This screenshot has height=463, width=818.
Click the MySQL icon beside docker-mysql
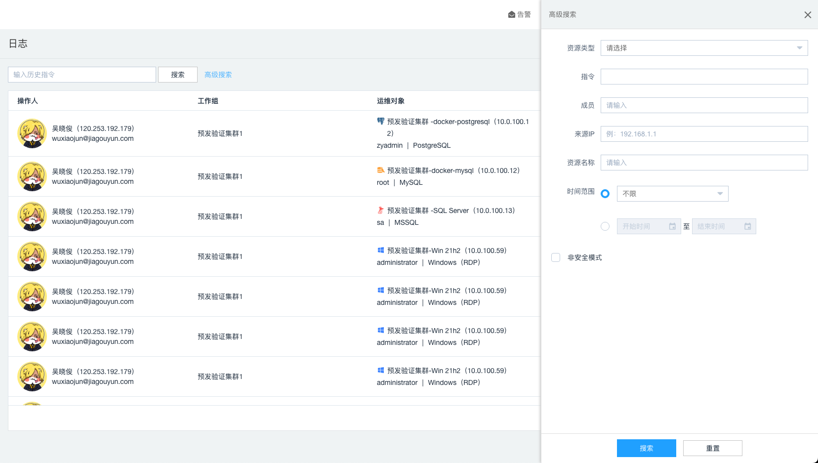pos(380,170)
